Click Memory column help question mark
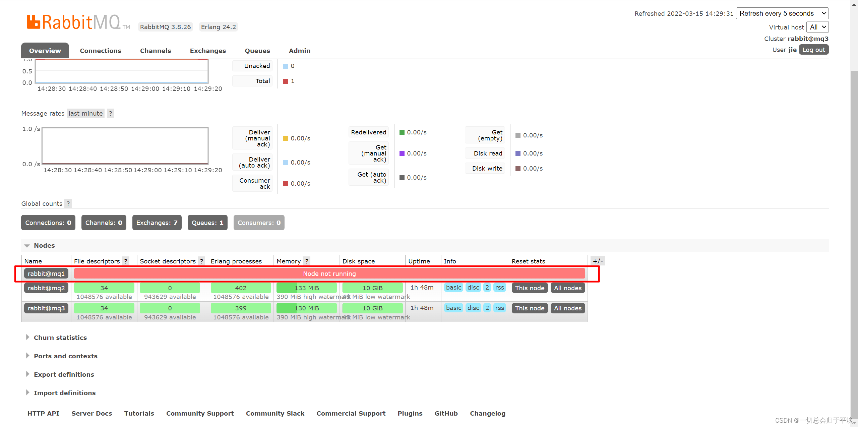This screenshot has width=858, height=427. [x=306, y=261]
